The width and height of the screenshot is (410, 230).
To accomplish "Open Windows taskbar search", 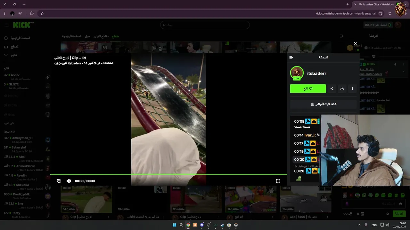I will point(181,225).
